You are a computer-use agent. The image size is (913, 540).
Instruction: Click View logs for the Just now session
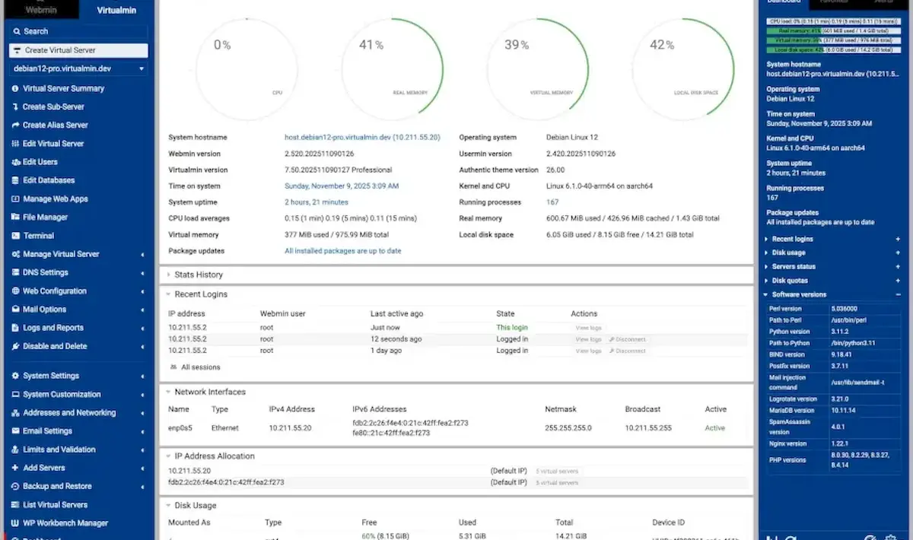pos(588,328)
